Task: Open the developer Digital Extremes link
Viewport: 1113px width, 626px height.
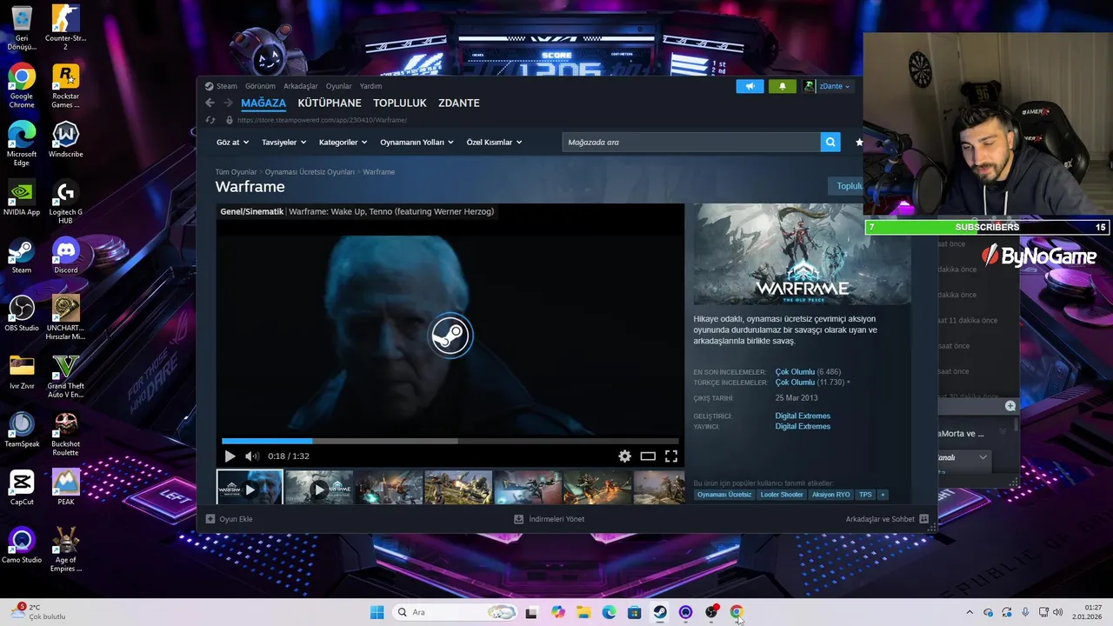Action: coord(803,416)
